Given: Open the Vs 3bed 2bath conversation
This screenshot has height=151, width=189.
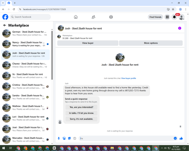Looking at the screenshot, I should (25, 76).
